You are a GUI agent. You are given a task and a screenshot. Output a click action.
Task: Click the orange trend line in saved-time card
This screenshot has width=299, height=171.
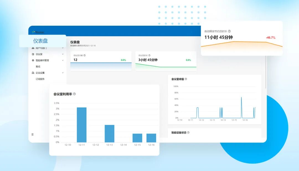coord(242,42)
